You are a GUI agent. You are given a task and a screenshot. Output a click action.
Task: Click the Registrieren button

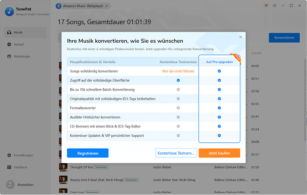click(88, 153)
